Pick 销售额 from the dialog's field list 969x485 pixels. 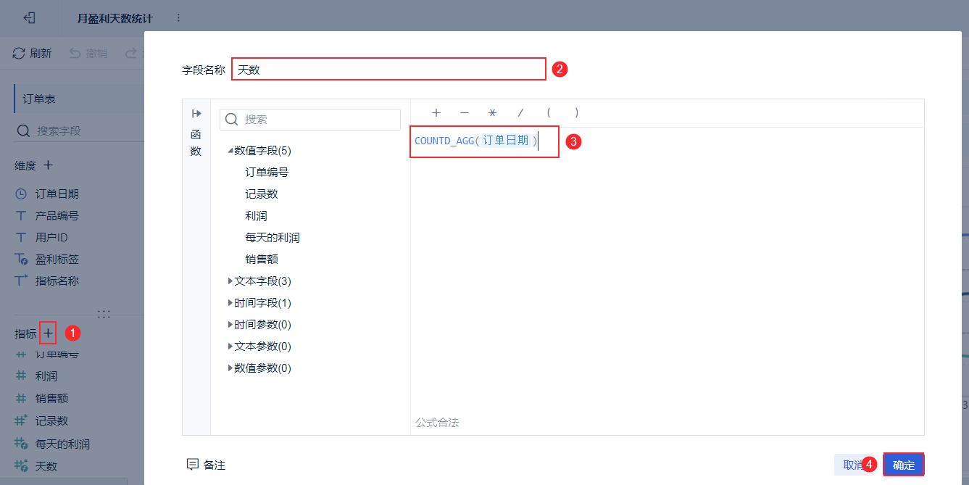(x=262, y=259)
